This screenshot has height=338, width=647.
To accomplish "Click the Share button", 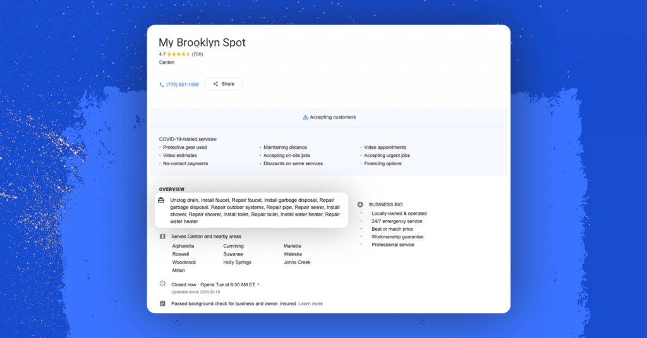I will click(223, 84).
